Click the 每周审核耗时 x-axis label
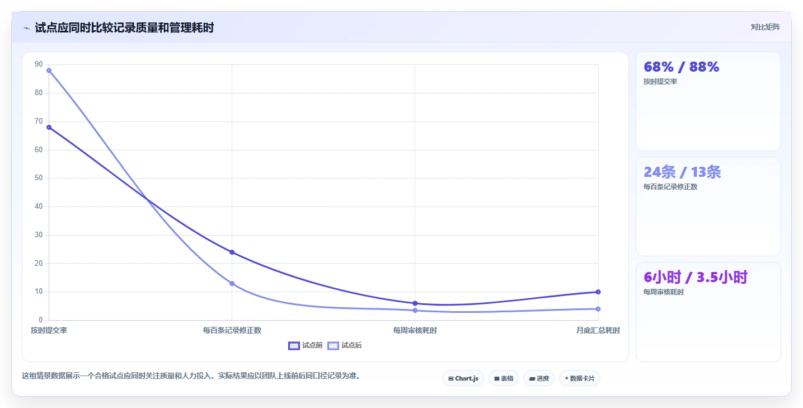Screen dimensions: 803x408 click(415, 330)
